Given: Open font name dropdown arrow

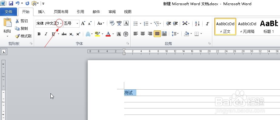Looking at the screenshot, I should pos(61,23).
